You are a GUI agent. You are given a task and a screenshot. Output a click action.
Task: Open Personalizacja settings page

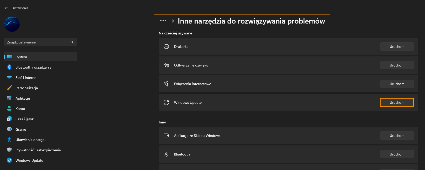click(x=41, y=88)
